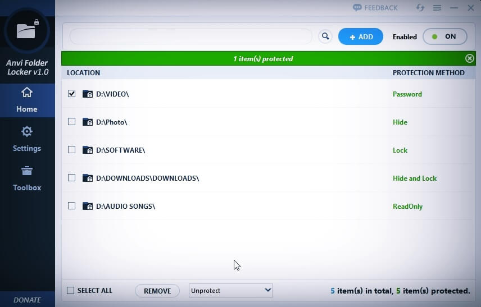
Task: Click the Hide and Lock protection method
Action: pos(415,178)
